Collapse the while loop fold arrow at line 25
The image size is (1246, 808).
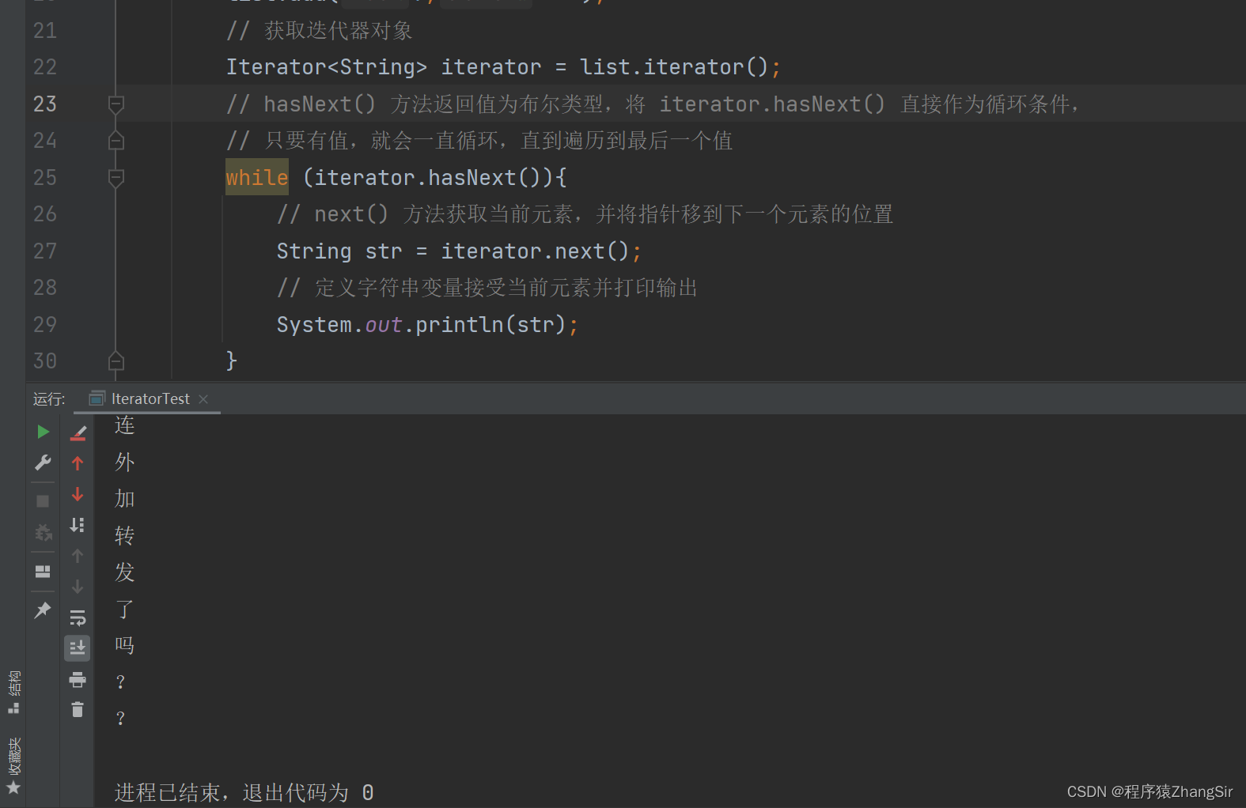[116, 177]
